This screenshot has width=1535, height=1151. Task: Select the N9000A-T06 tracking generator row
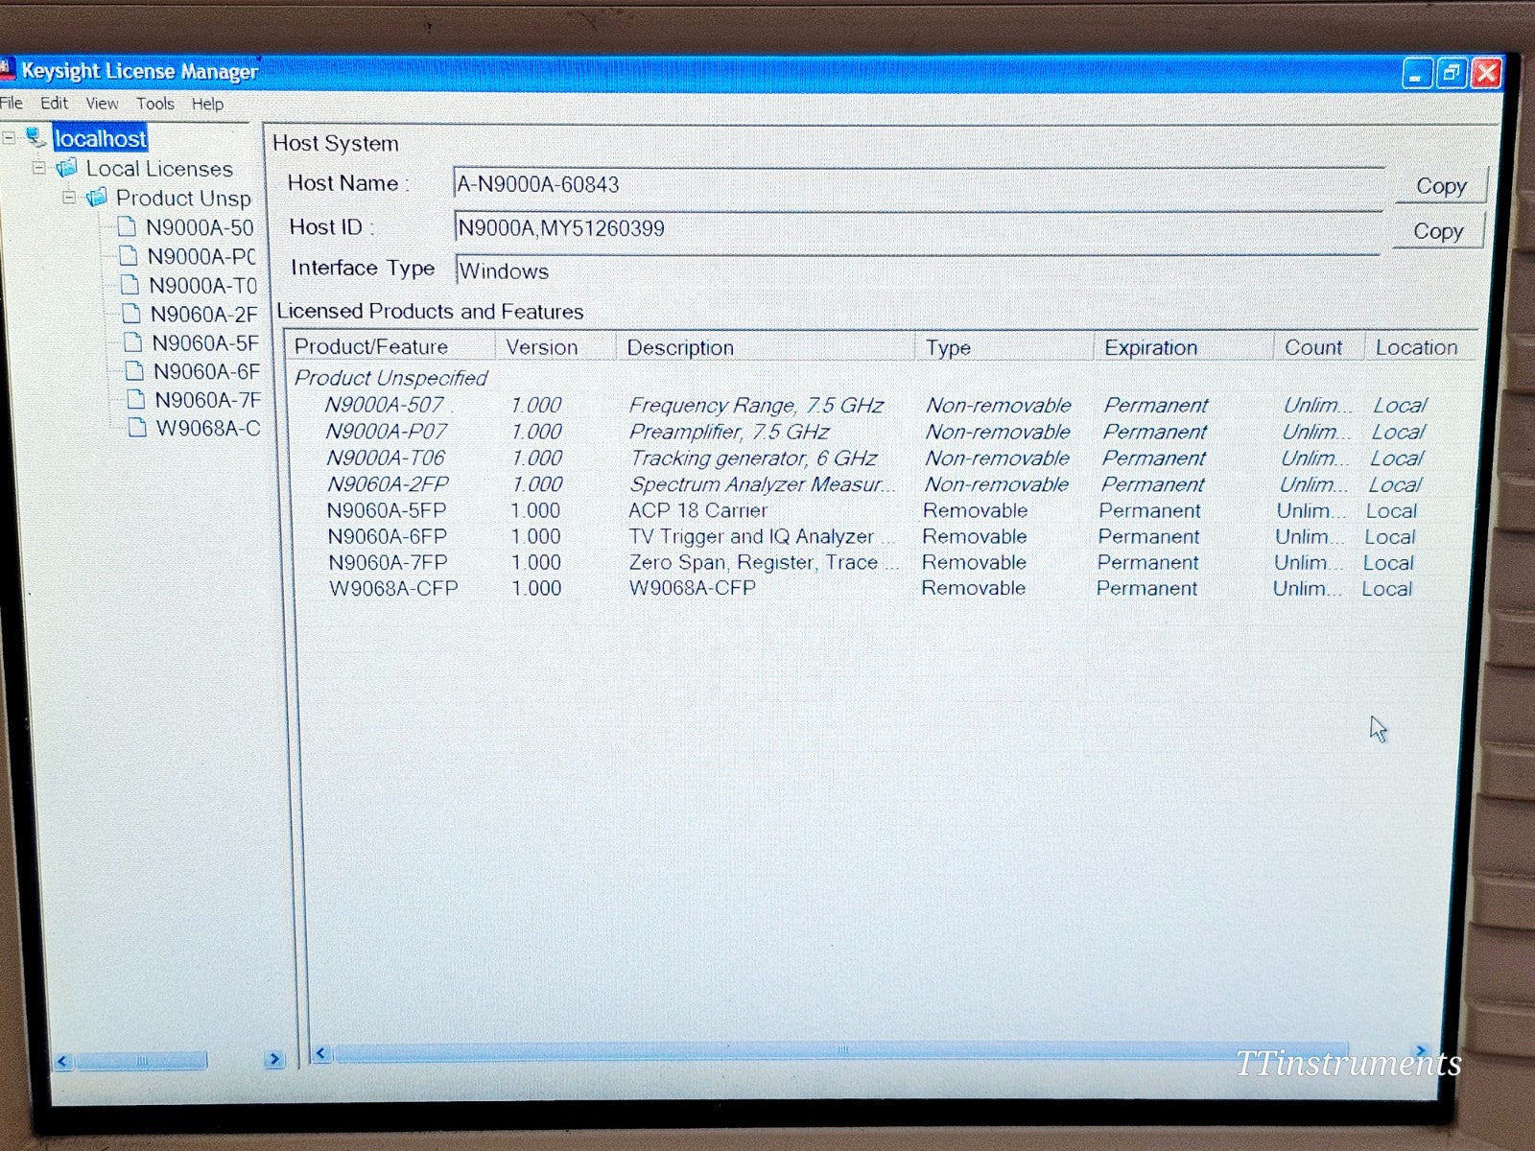[754, 458]
